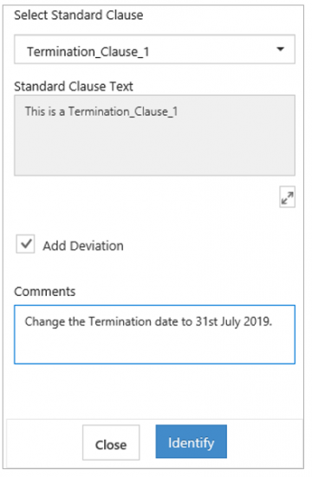Click the Identify button
Screen dimensions: 312x477
pyautogui.click(x=191, y=442)
